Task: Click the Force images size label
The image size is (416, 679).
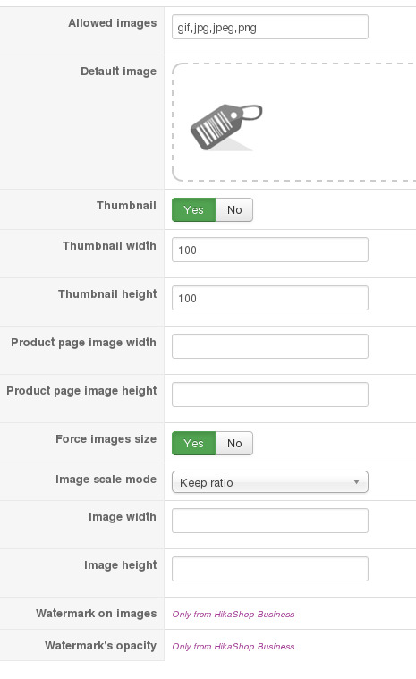Action: (x=106, y=439)
